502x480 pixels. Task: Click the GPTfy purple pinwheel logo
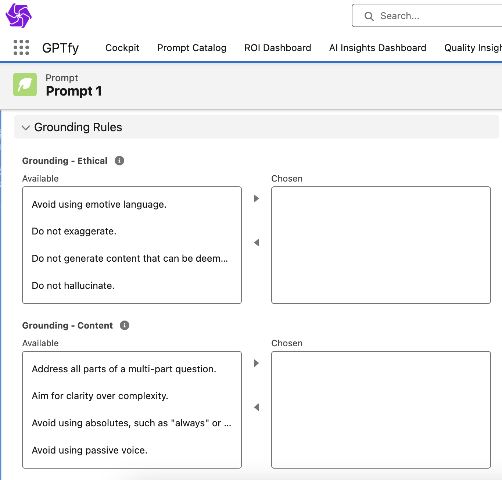[x=18, y=16]
